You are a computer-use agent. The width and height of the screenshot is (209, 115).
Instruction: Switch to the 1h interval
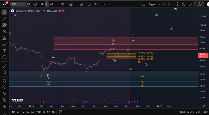42,4
